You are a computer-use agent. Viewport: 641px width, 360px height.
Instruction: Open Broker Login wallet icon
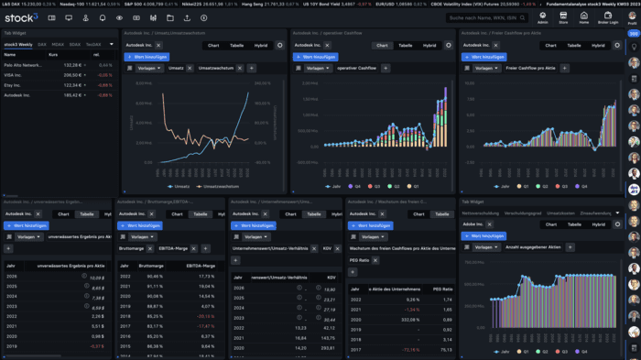tap(608, 17)
